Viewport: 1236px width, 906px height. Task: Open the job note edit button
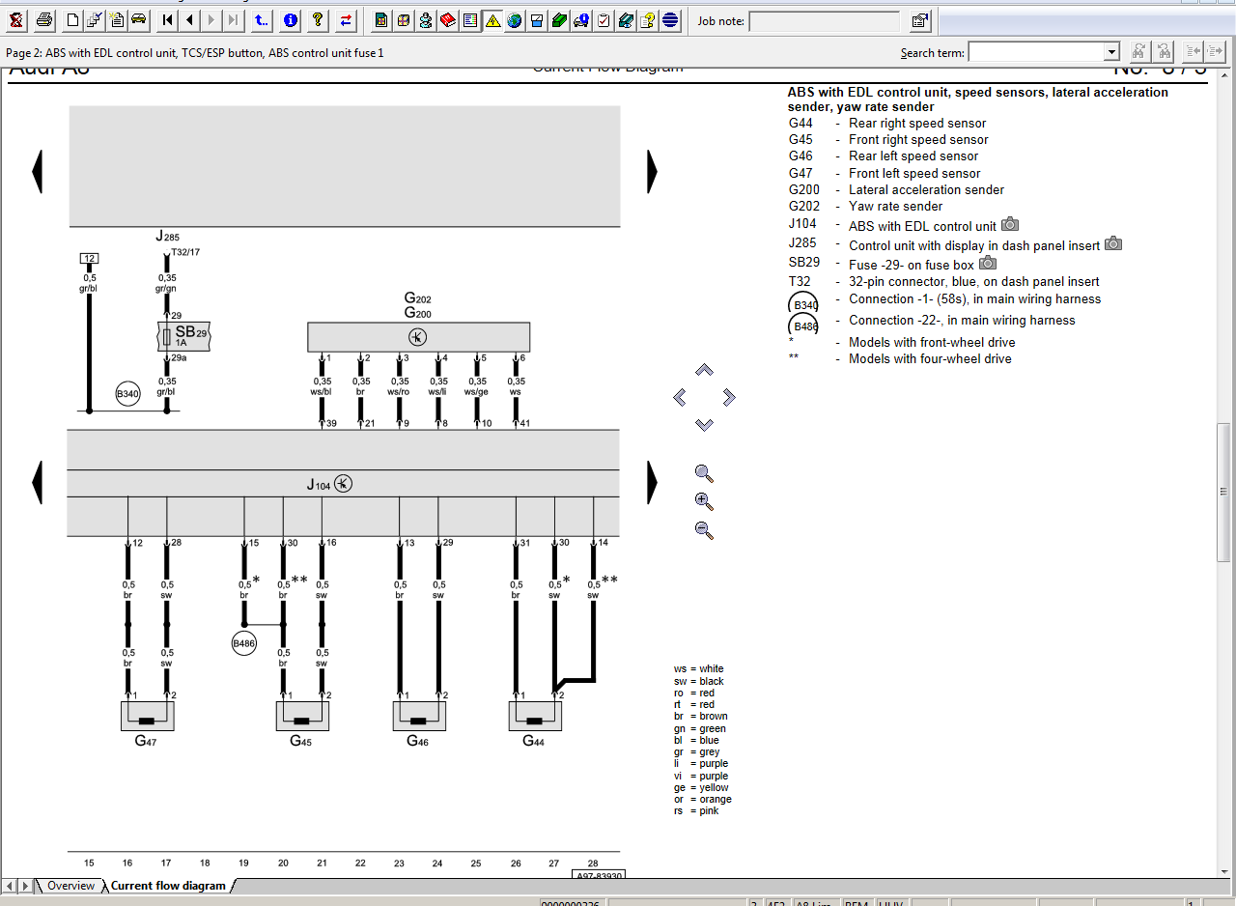pyautogui.click(x=920, y=20)
